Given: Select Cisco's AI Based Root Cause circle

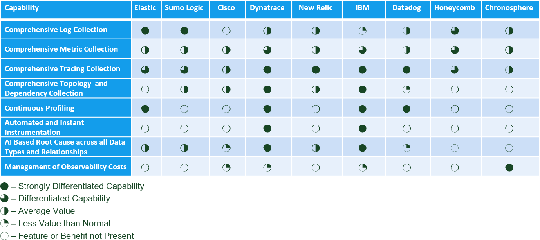Looking at the screenshot, I should tap(226, 148).
